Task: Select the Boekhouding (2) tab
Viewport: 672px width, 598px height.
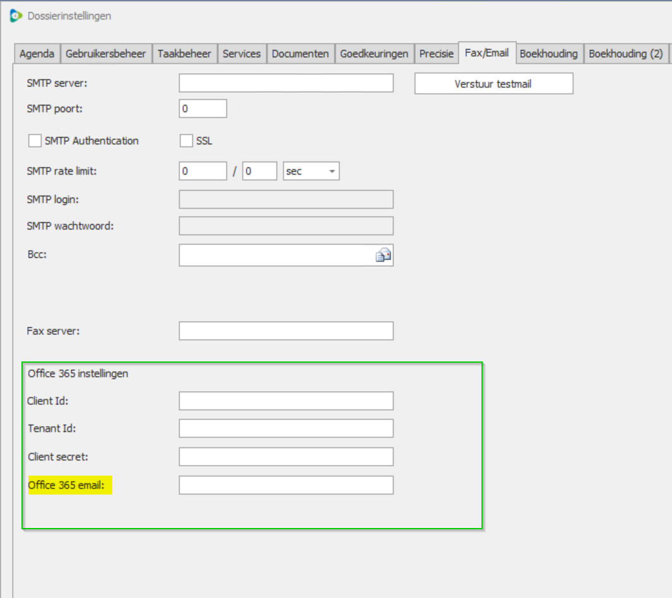Action: pos(625,54)
